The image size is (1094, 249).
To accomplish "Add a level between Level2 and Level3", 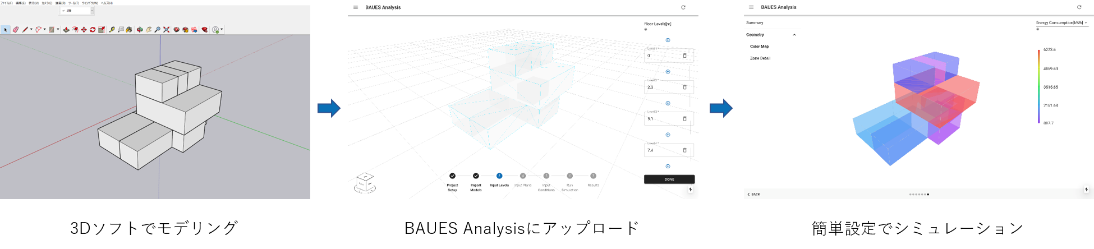I will click(668, 103).
